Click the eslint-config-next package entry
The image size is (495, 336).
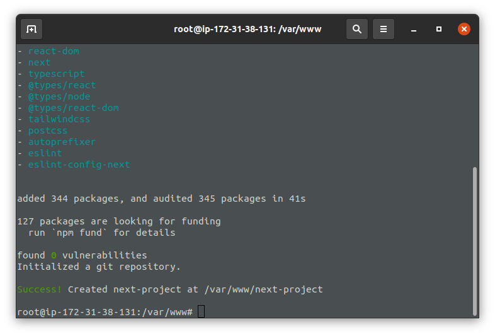[79, 165]
